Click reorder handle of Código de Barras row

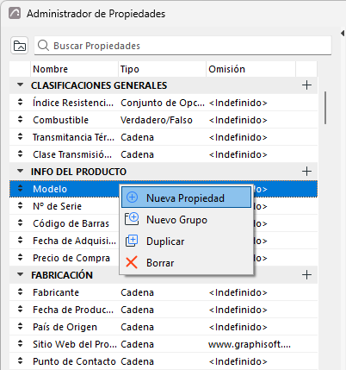coord(20,223)
